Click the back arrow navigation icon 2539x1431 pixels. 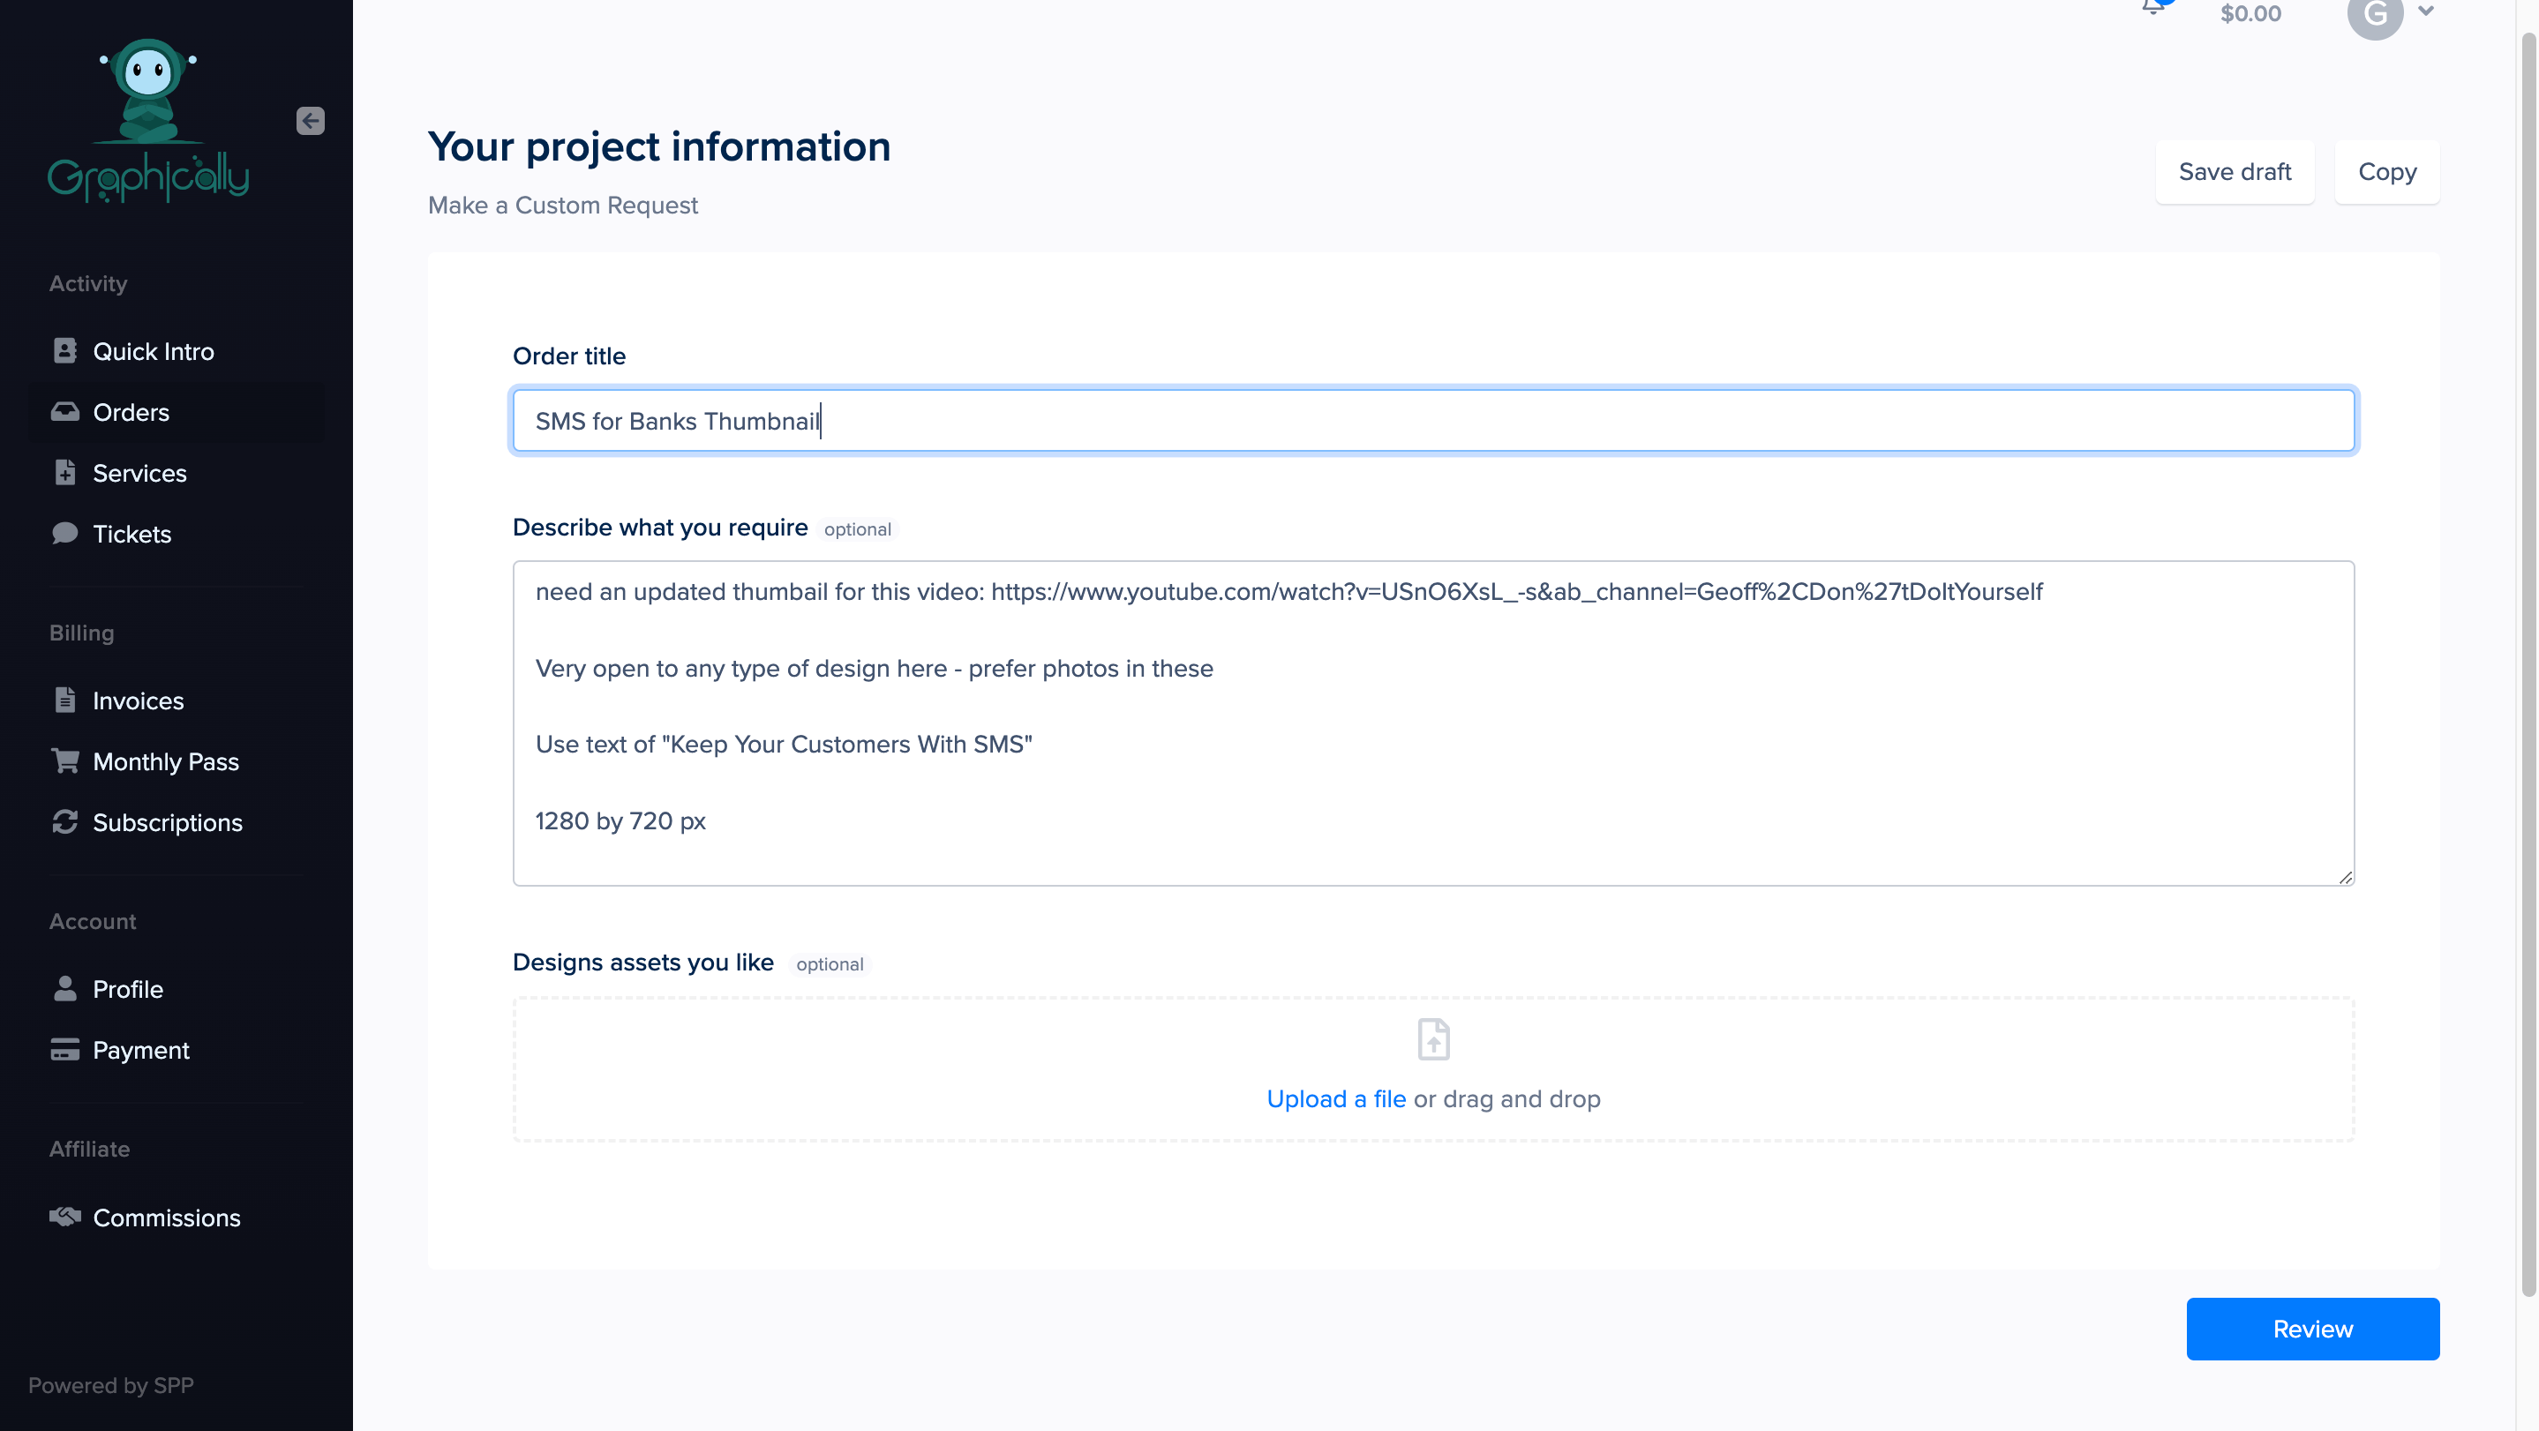pos(311,120)
